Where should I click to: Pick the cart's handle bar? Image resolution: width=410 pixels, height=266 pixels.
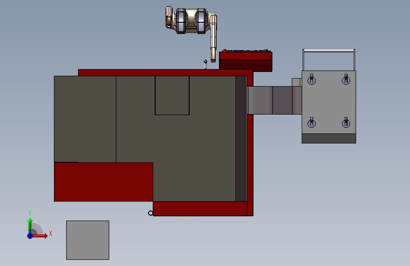pyautogui.click(x=329, y=51)
